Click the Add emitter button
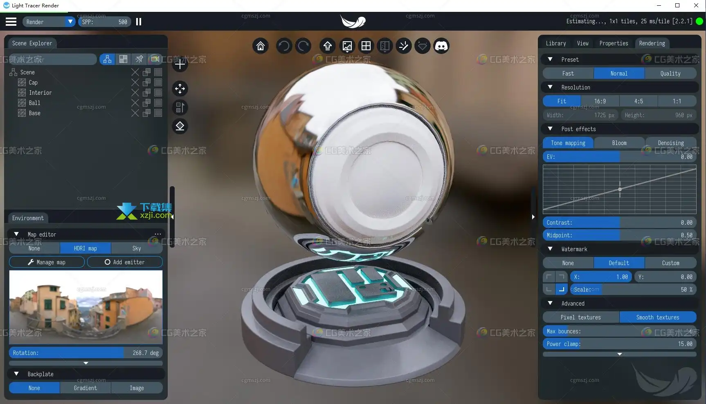 tap(125, 262)
